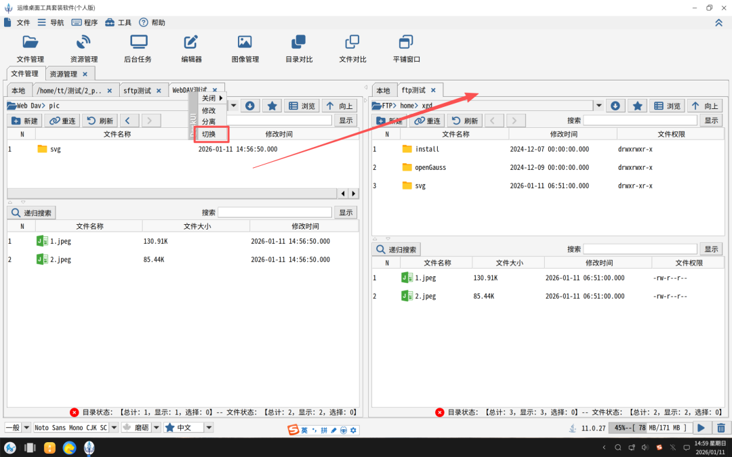Switch to the left pane 本地 tab

[19, 91]
